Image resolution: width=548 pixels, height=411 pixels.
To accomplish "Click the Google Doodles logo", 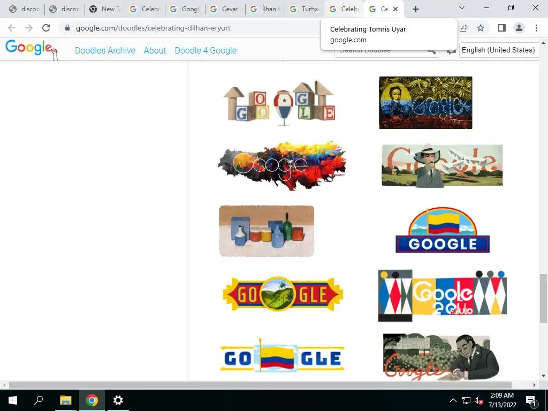I will coord(32,49).
